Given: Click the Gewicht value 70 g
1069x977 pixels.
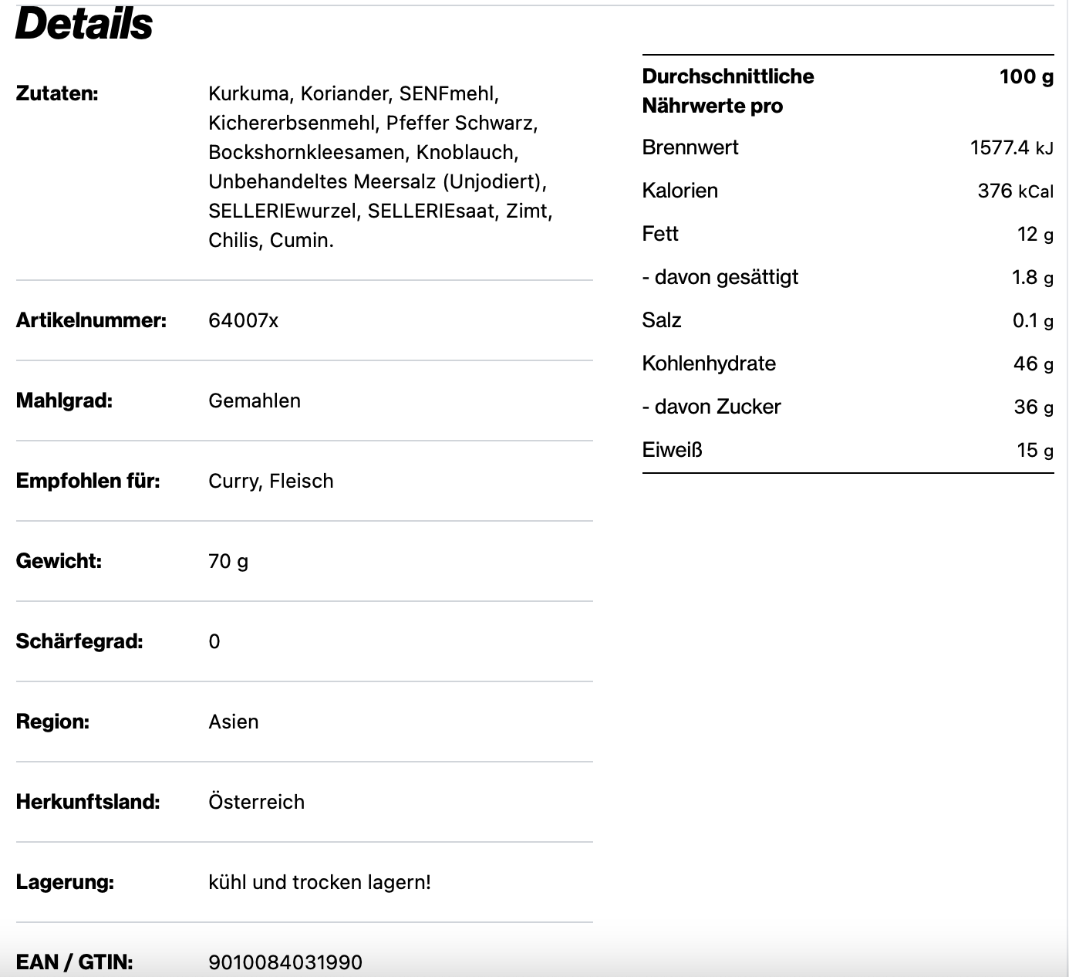Looking at the screenshot, I should click(x=228, y=561).
